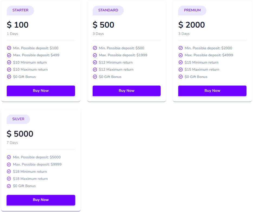253x212 pixels.
Task: Select the STANDARD plan badge
Action: pos(108,10)
